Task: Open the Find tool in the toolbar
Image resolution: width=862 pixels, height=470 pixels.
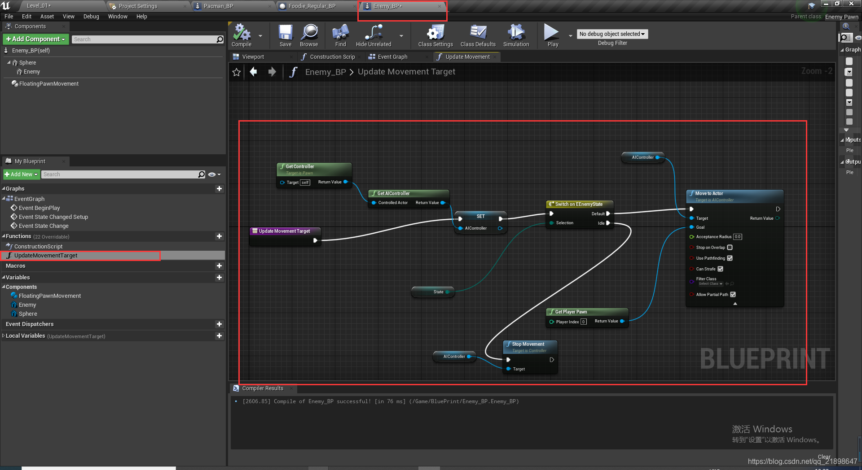Action: pos(340,35)
